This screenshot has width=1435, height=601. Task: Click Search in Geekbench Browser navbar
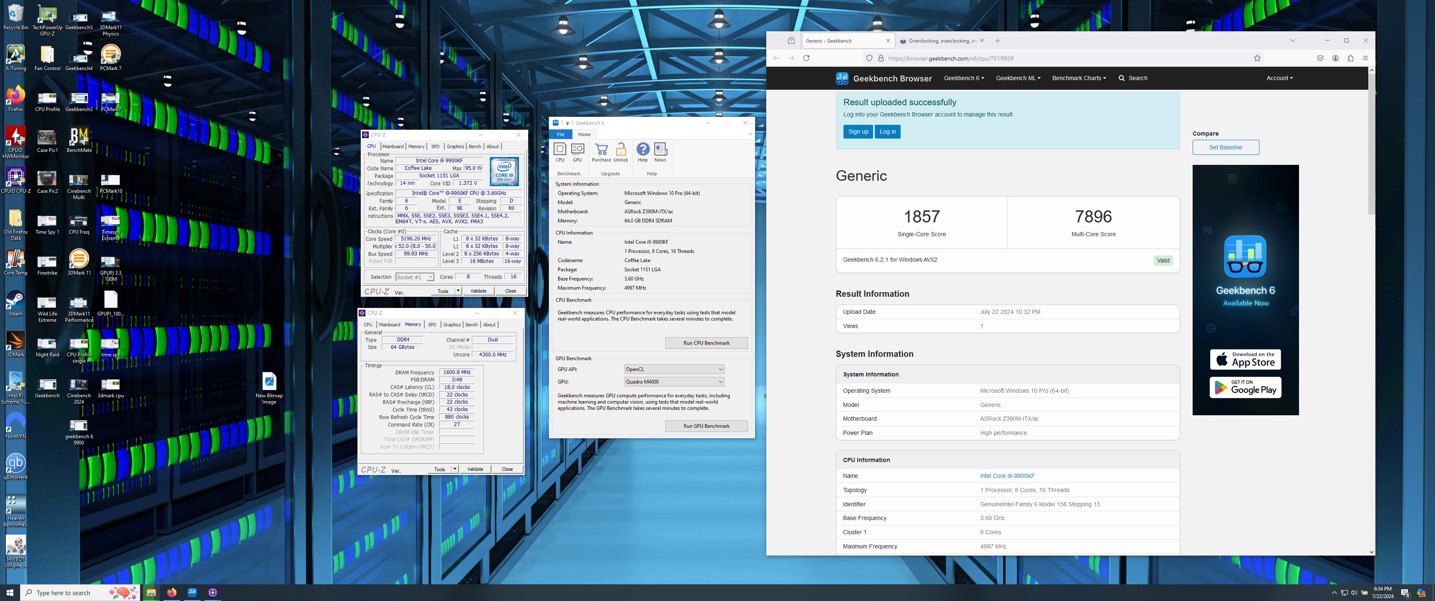point(1133,78)
